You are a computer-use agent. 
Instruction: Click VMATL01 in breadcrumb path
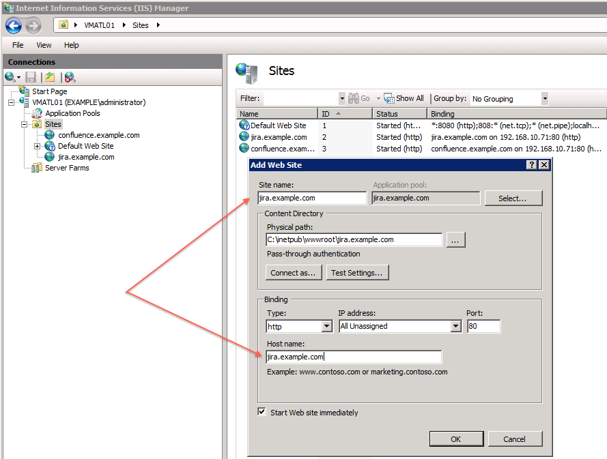click(x=100, y=25)
